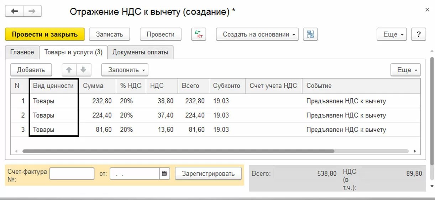
Task: Click the Зарегистрировать button
Action: pos(208,174)
